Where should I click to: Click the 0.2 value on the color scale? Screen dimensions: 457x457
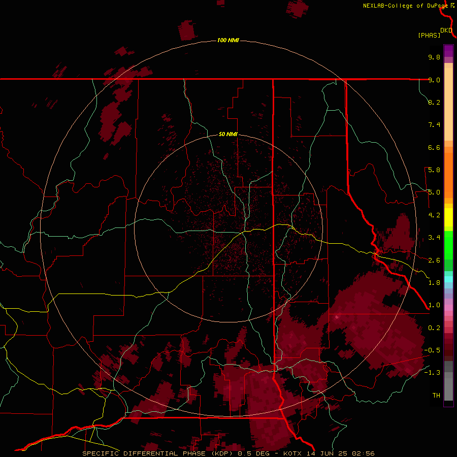(434, 328)
